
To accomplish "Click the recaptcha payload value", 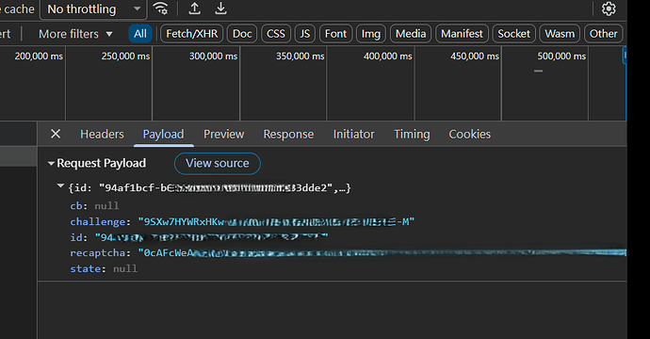I will (382, 252).
